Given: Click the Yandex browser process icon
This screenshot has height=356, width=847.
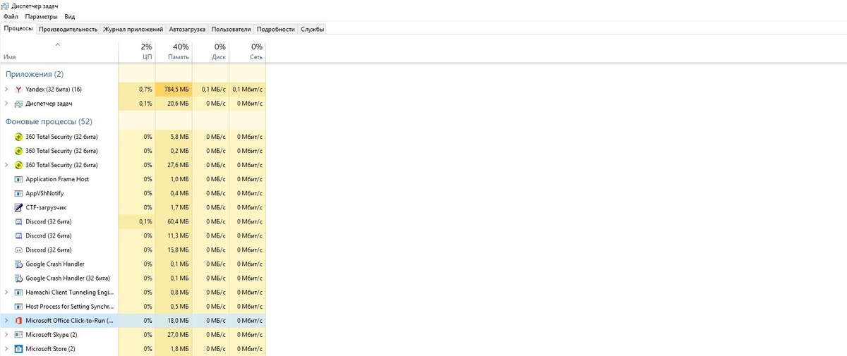Looking at the screenshot, I should 18,90.
